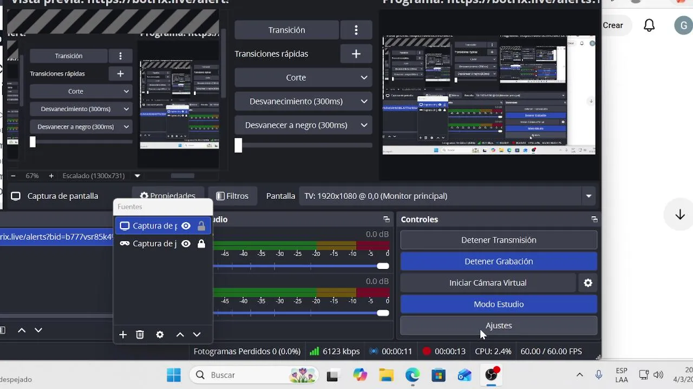Image resolution: width=693 pixels, height=389 pixels.
Task: Show hidden system tray icons chevron
Action: pyautogui.click(x=579, y=374)
